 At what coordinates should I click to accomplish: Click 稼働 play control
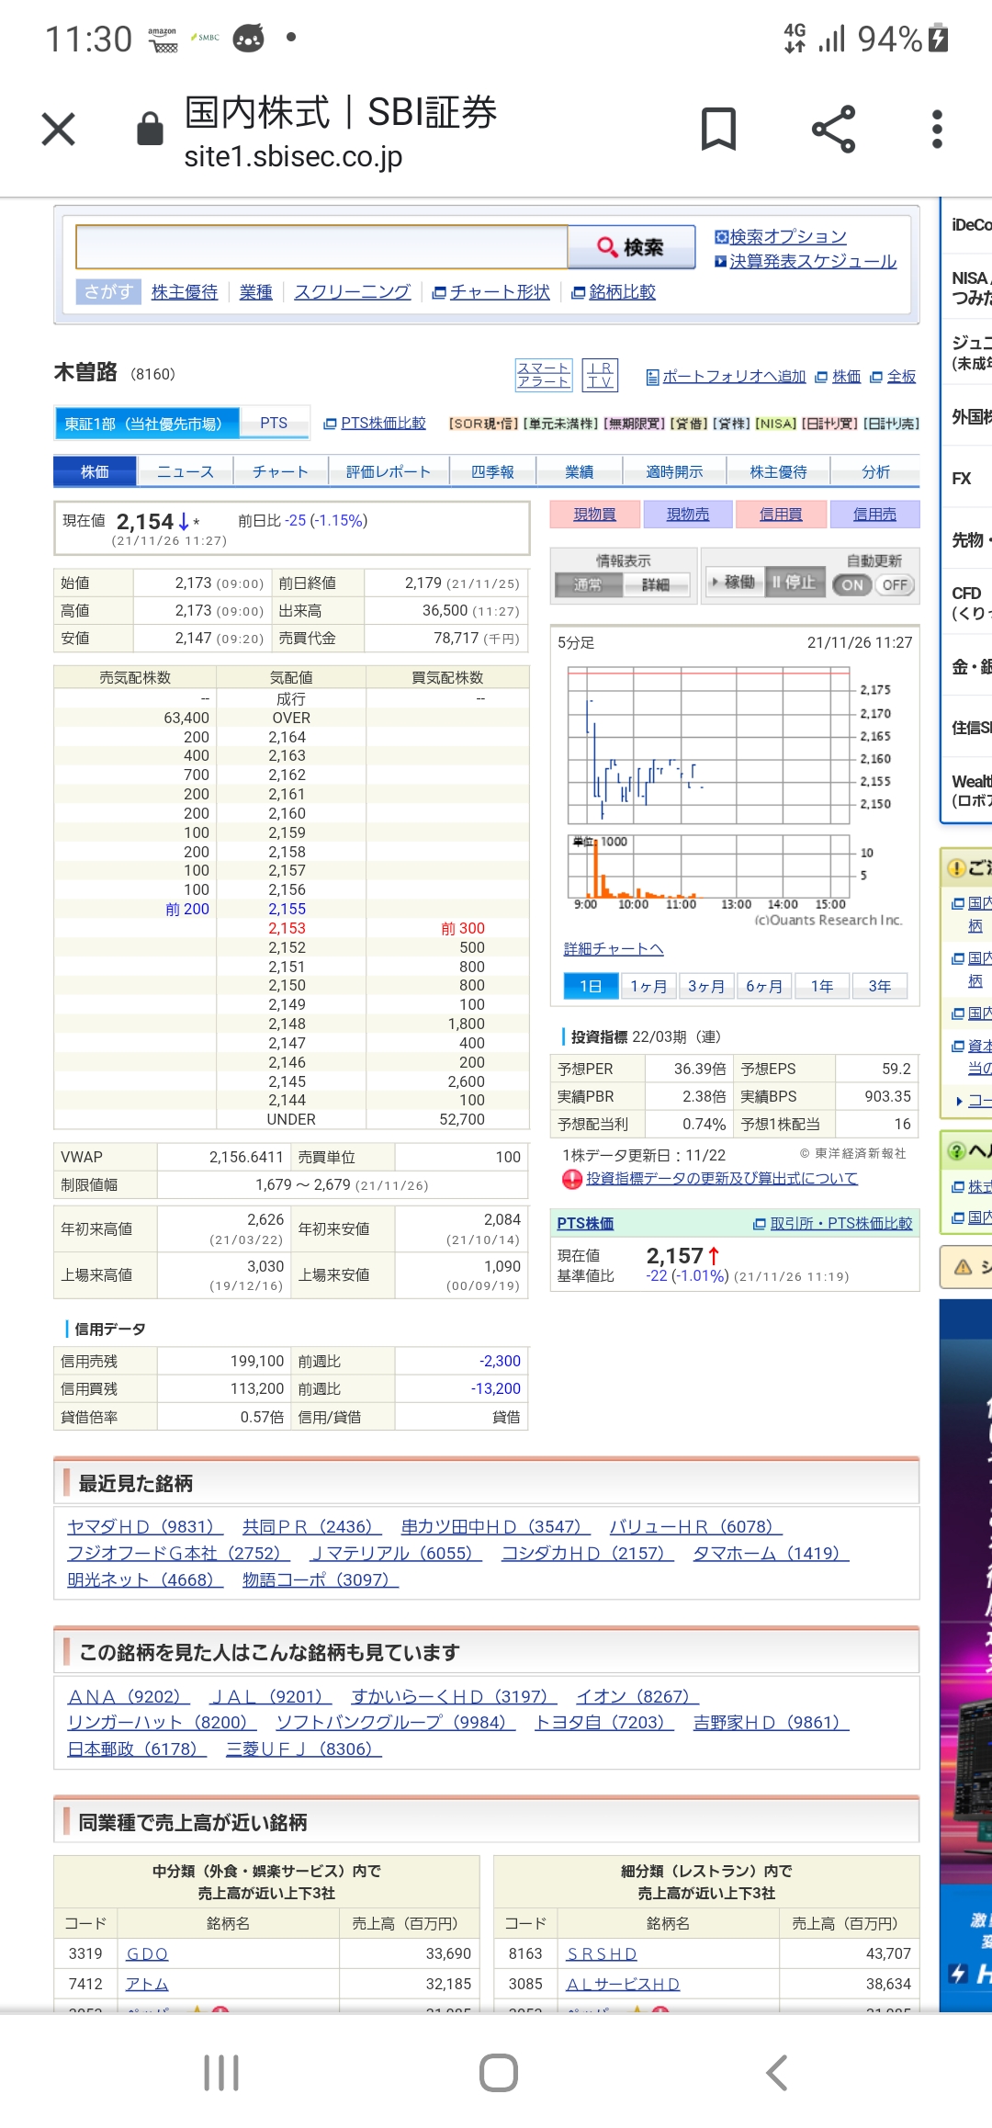pos(735,582)
